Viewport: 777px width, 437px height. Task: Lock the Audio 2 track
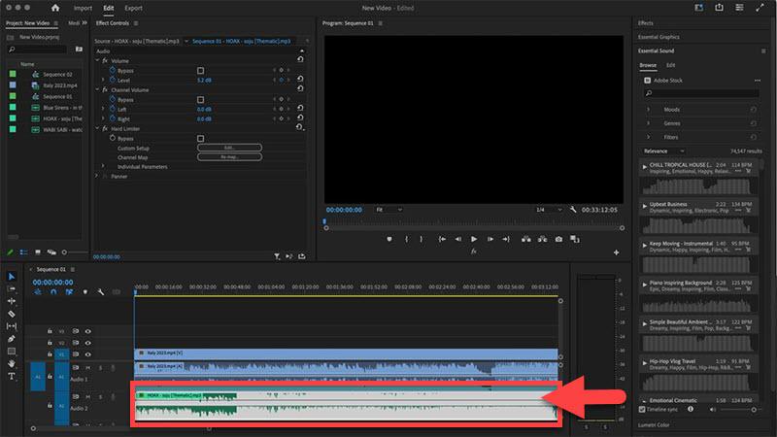click(x=50, y=406)
